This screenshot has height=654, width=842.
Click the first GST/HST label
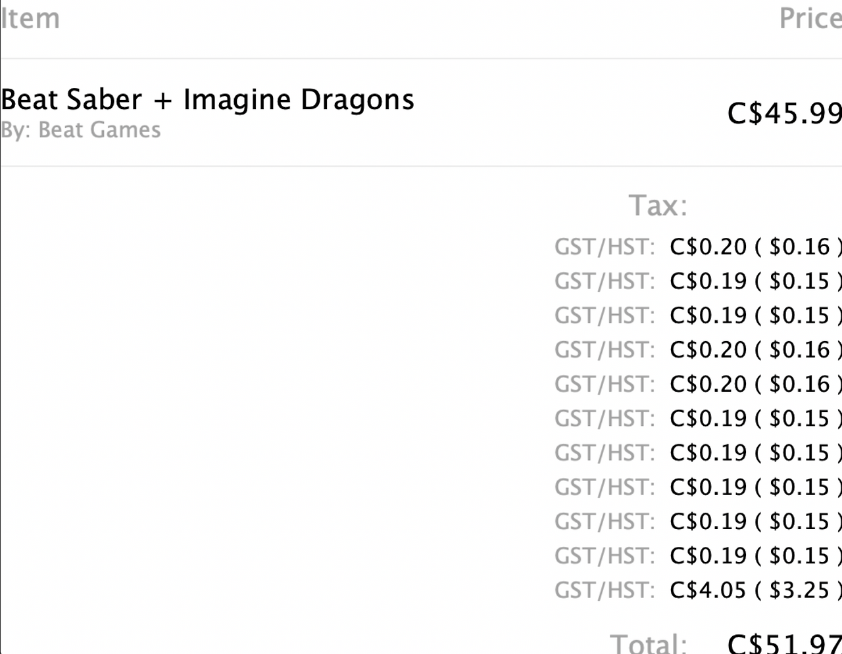tap(605, 247)
